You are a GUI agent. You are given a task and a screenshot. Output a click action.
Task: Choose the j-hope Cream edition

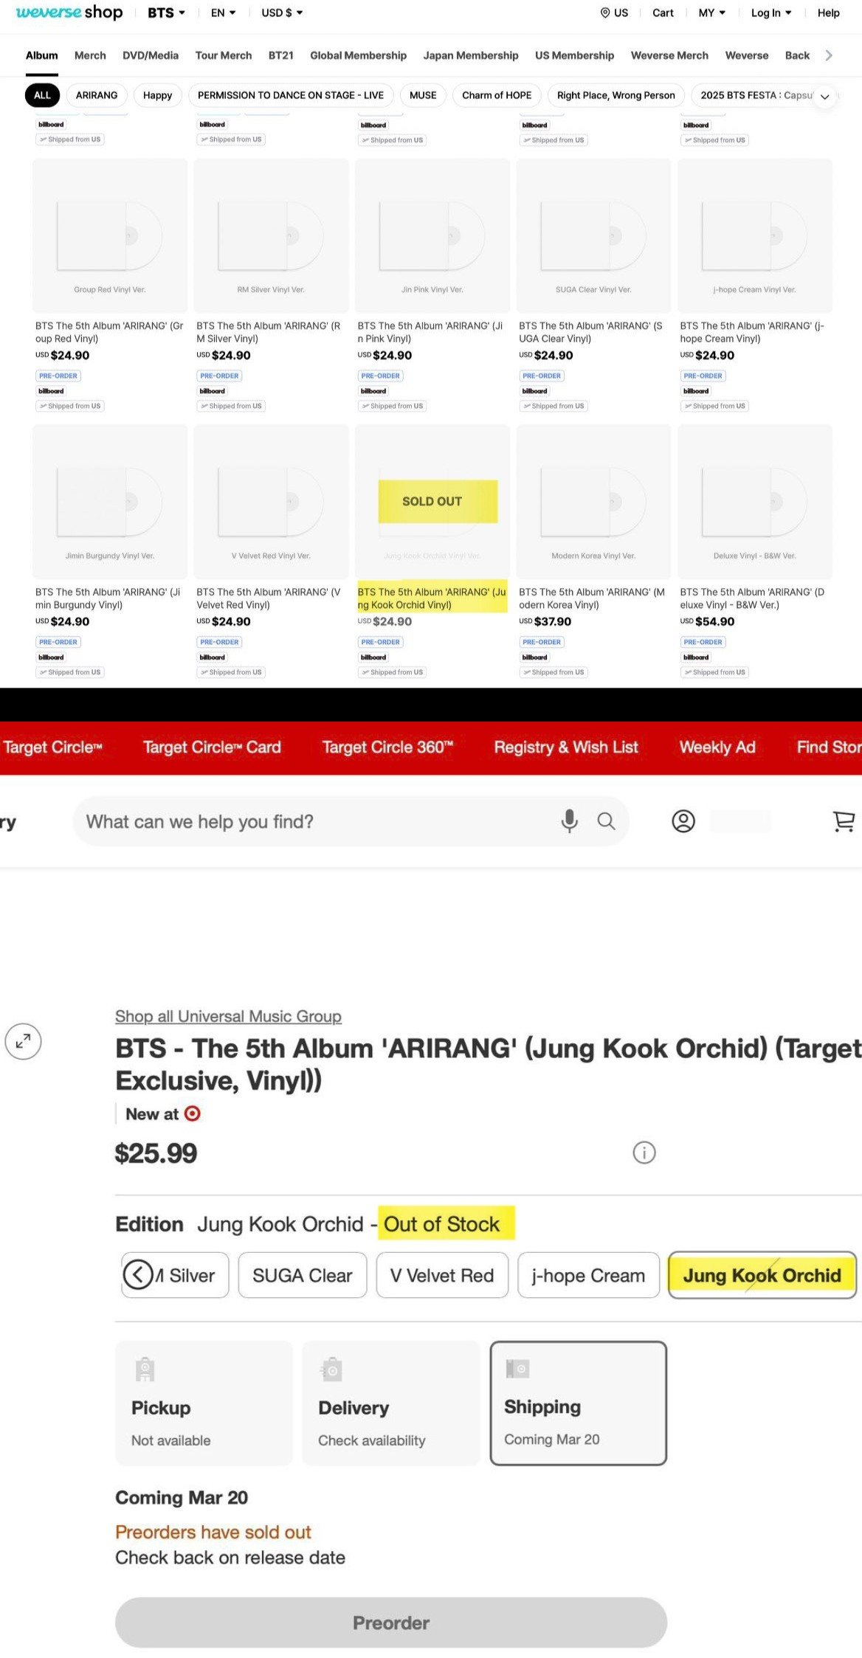(x=588, y=1275)
